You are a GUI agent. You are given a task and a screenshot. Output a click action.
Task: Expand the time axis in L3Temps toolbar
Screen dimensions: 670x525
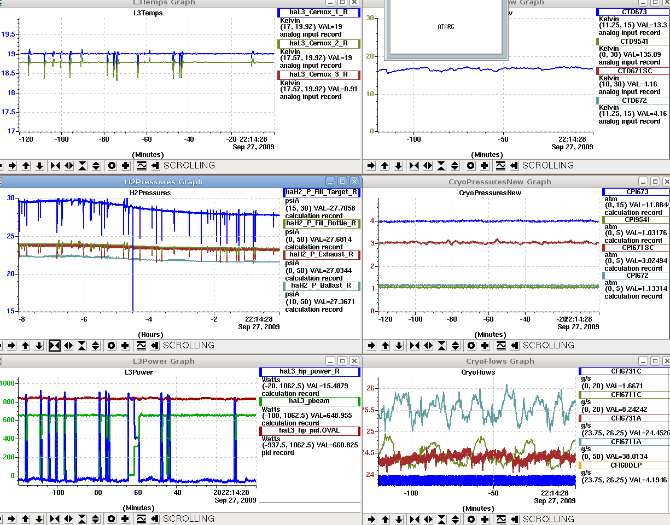coord(69,165)
